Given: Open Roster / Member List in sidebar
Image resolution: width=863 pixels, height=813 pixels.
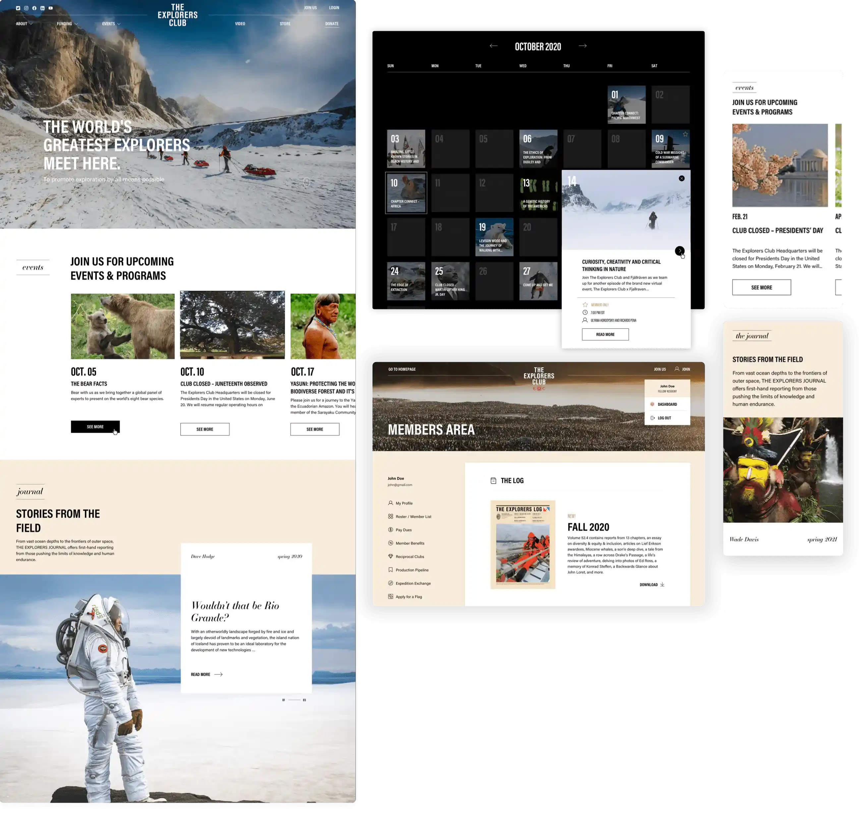Looking at the screenshot, I should click(x=413, y=517).
